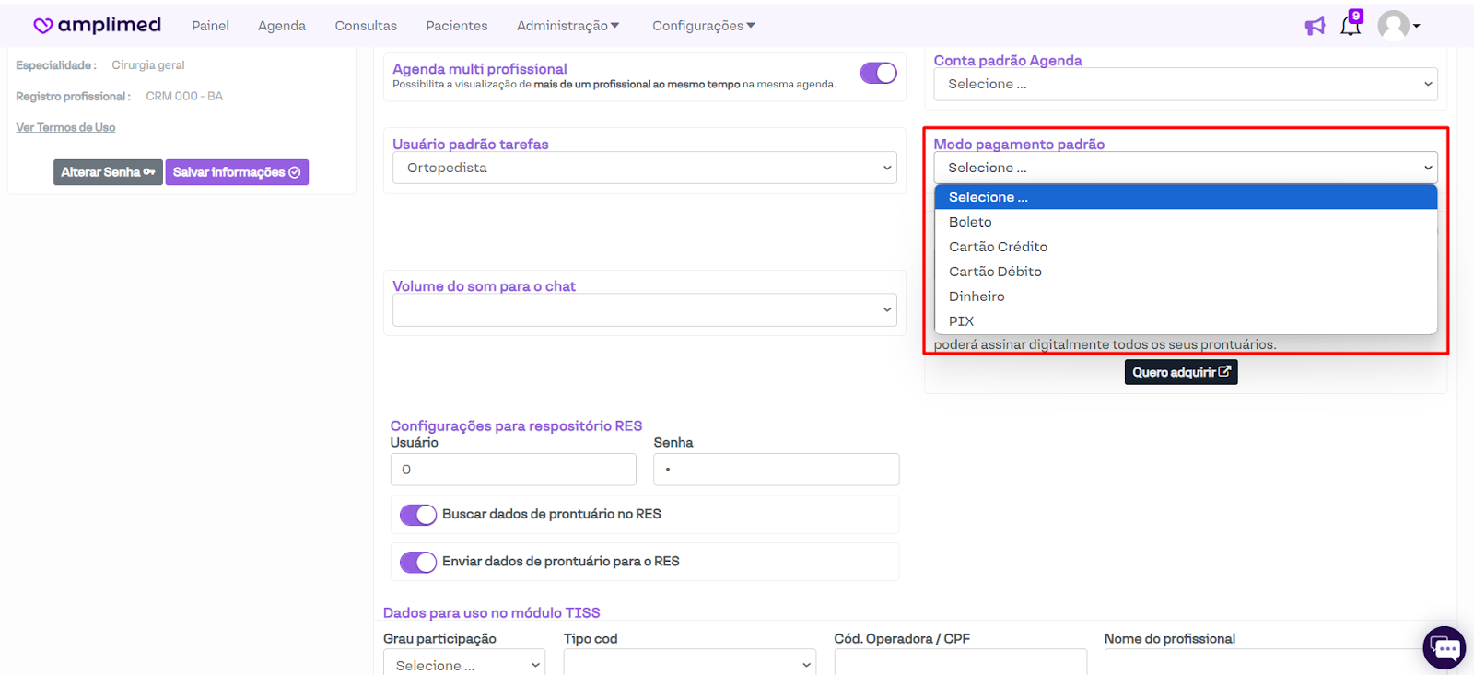Toggle Enviar dados de prontuário para o RES
The width and height of the screenshot is (1474, 675).
[418, 562]
